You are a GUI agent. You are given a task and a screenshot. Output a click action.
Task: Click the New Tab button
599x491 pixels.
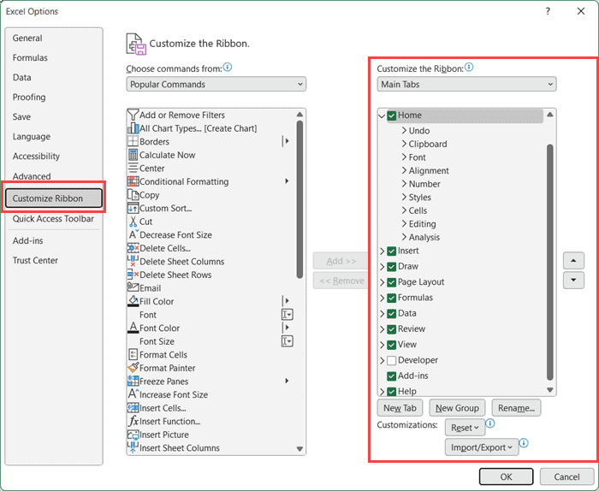coord(400,408)
